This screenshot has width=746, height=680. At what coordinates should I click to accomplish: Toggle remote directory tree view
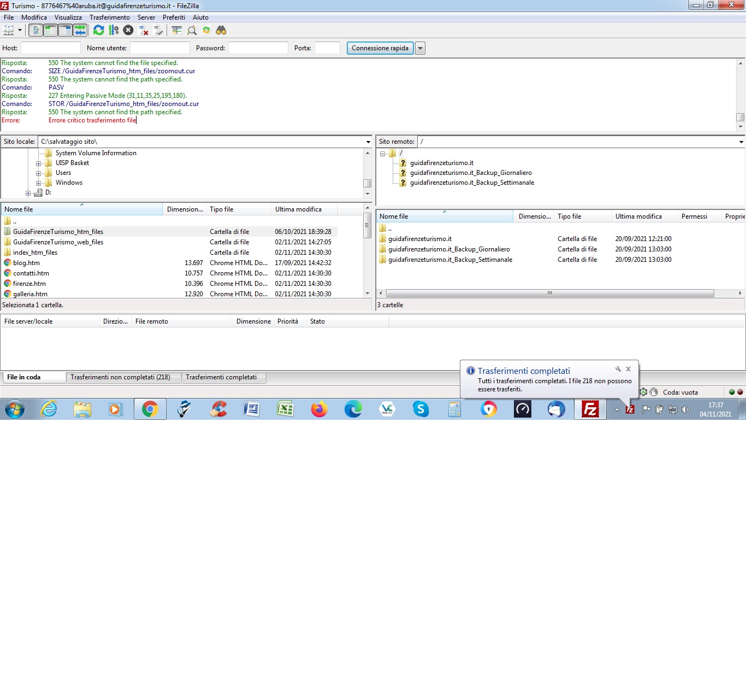pos(65,30)
